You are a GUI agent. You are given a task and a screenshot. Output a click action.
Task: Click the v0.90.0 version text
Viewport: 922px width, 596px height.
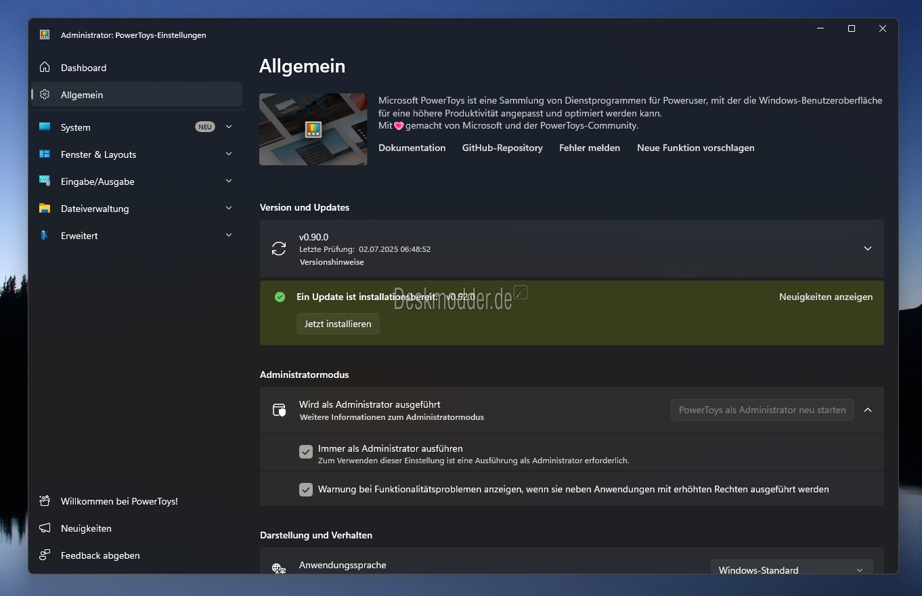click(x=314, y=237)
